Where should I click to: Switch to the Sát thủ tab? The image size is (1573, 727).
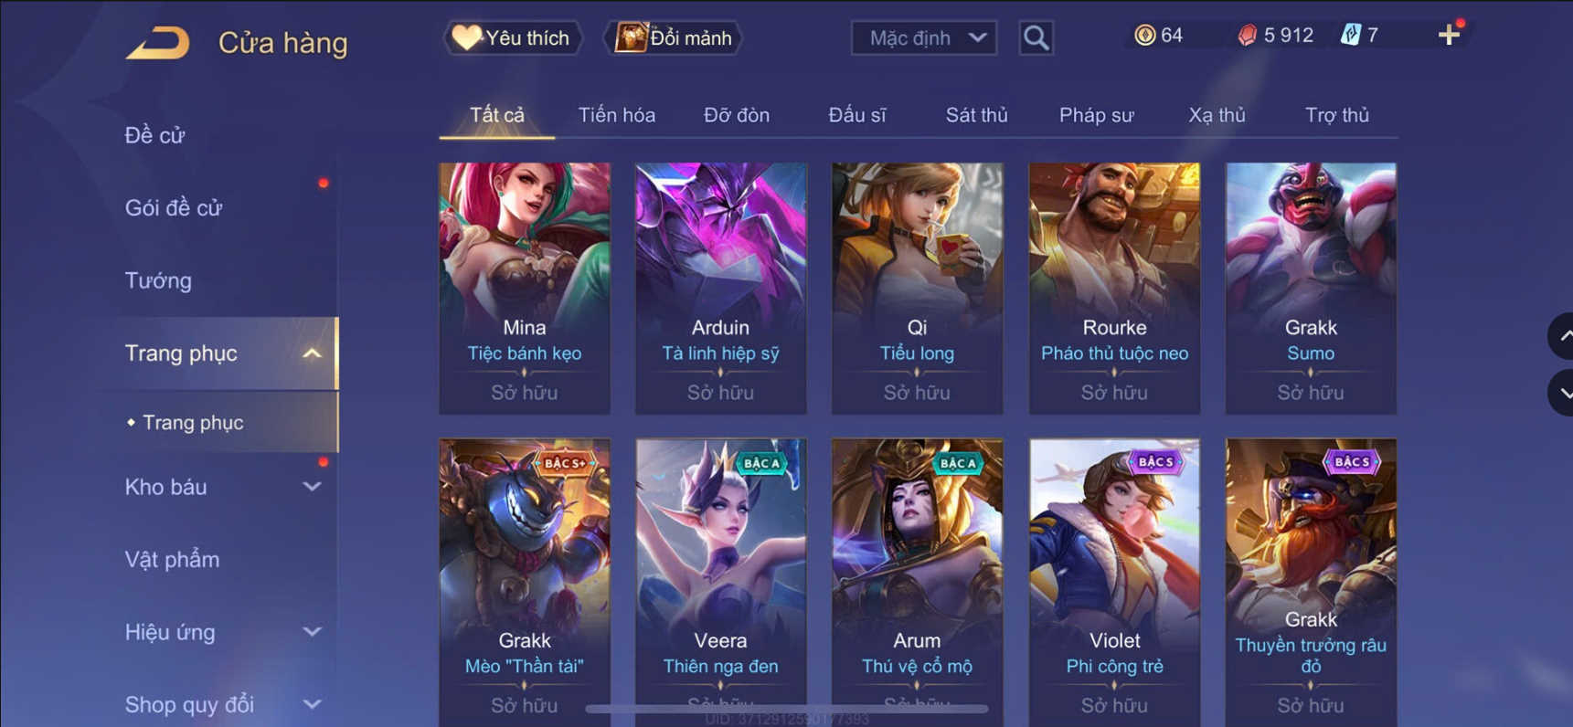coord(976,115)
